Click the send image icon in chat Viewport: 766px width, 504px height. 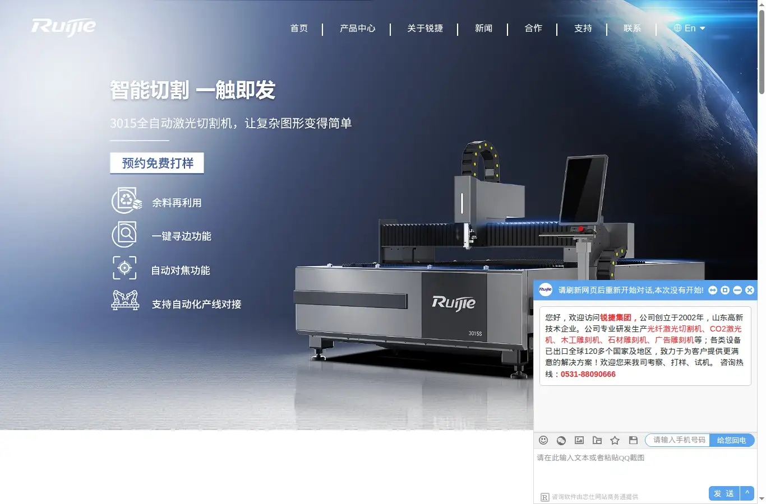click(x=579, y=440)
